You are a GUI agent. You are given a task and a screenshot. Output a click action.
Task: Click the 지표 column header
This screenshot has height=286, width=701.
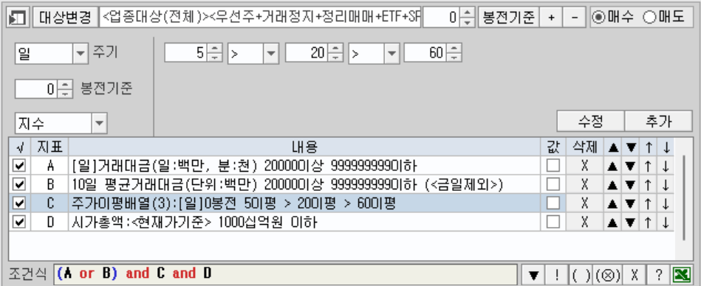pyautogui.click(x=50, y=147)
